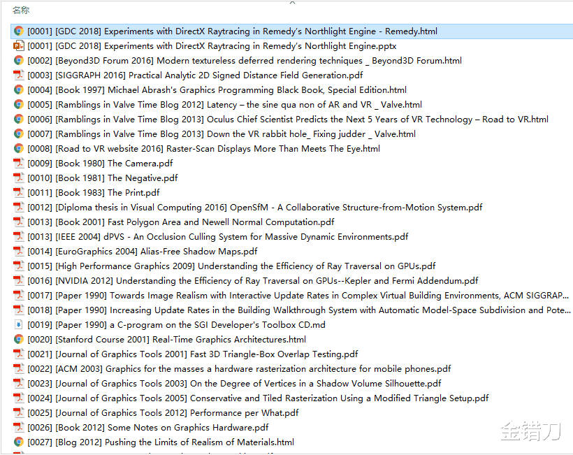
Task: Click PDF icon of [0022] Graphics for the masses
Action: 19,368
